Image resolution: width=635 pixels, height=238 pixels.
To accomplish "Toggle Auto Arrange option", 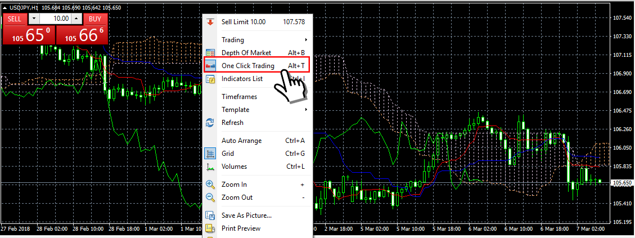I will pos(258,140).
